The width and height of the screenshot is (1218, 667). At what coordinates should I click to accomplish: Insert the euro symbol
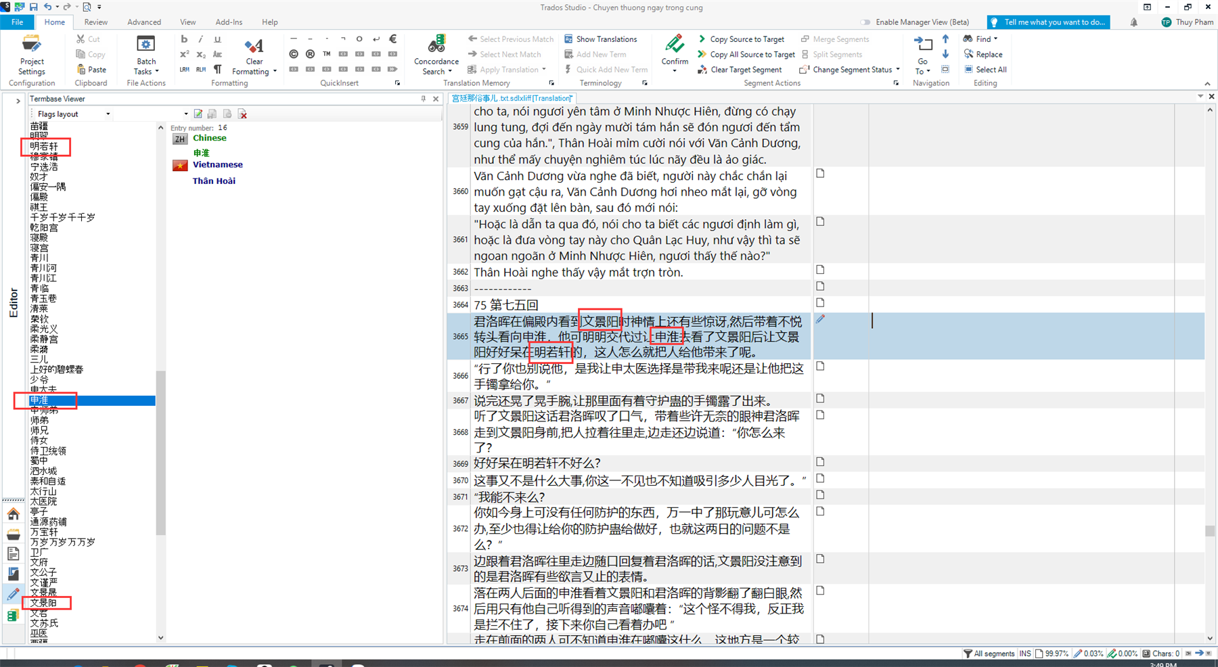[x=392, y=39]
